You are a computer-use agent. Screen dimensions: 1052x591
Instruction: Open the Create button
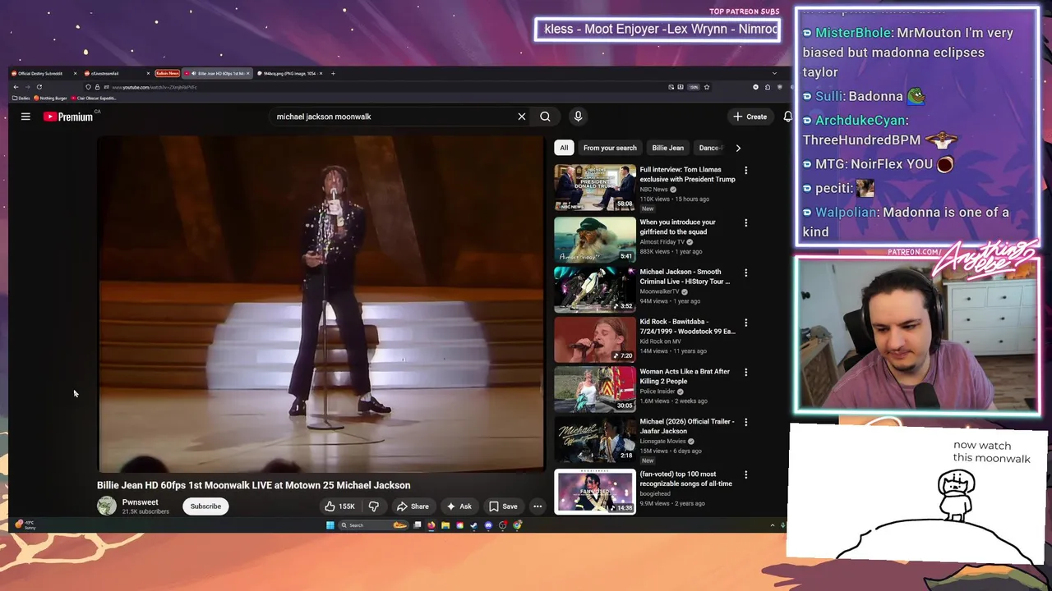pyautogui.click(x=750, y=117)
